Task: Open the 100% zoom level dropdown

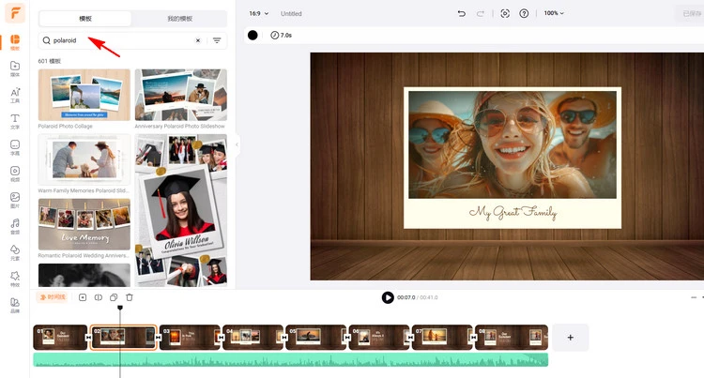Action: [x=555, y=13]
